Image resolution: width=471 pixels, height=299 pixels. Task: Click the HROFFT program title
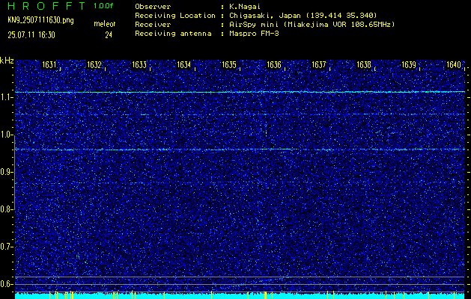[x=47, y=6]
